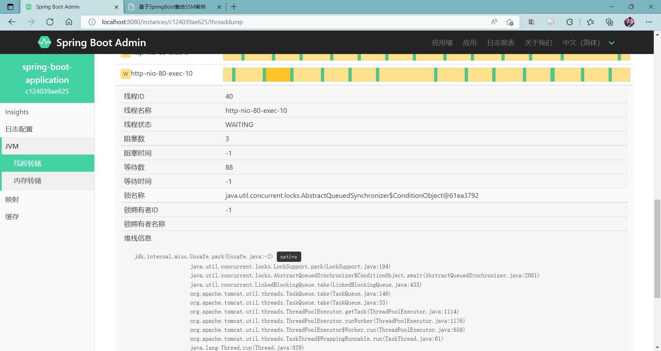Select the 内存转储 sidebar item
The height and width of the screenshot is (351, 661).
48,181
